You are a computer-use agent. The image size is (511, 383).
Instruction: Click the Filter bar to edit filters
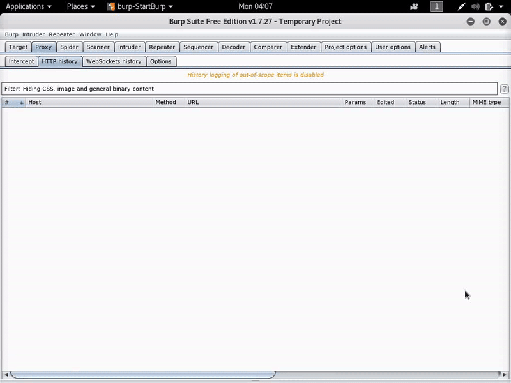pos(249,89)
